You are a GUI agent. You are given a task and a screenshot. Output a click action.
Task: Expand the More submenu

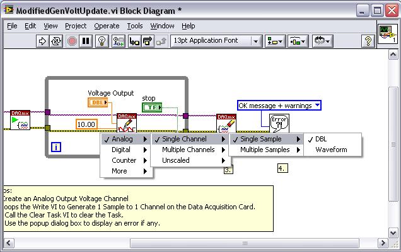click(127, 171)
